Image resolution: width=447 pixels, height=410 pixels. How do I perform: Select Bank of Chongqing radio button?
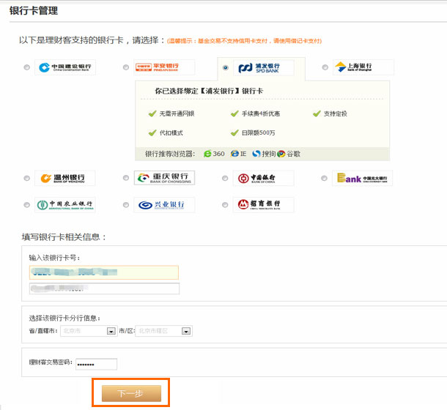[126, 178]
